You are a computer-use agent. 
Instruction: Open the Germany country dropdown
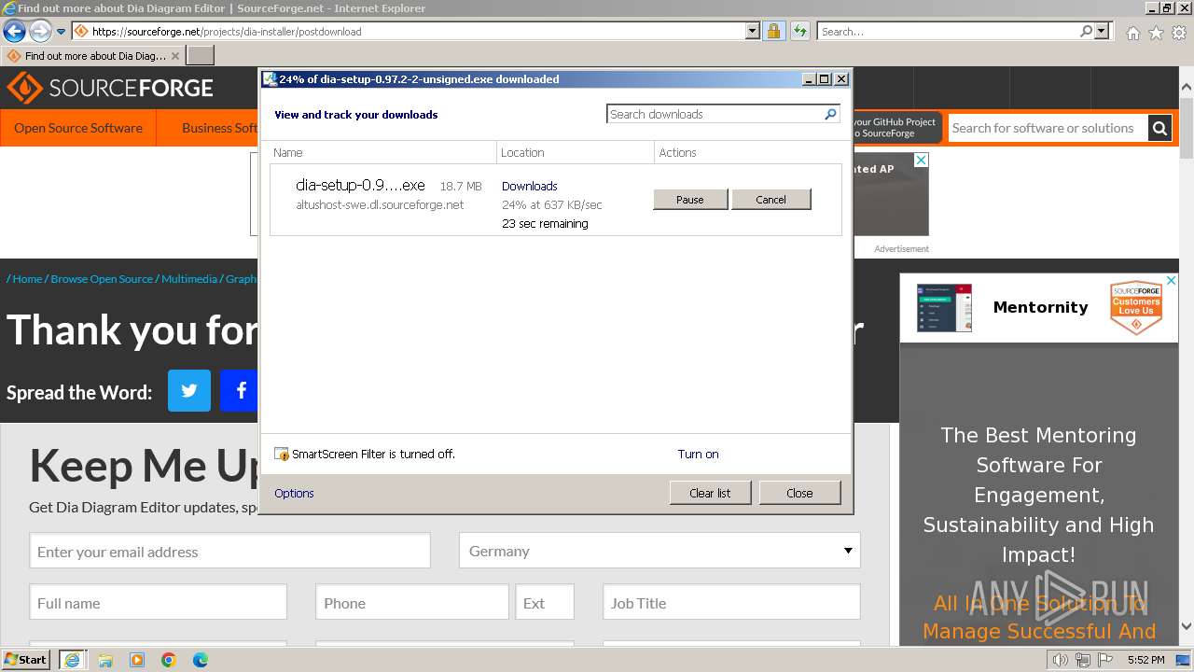click(659, 552)
